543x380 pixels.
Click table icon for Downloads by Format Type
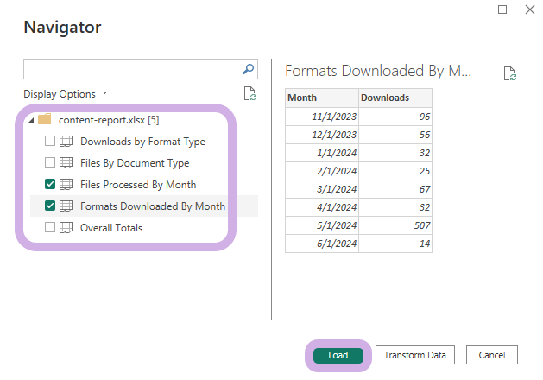66,142
